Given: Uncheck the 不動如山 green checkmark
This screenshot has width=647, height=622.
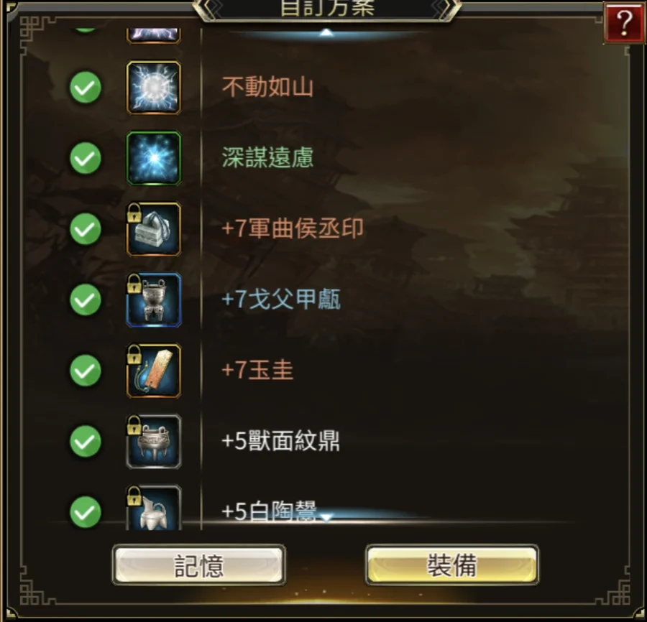Looking at the screenshot, I should pos(86,88).
